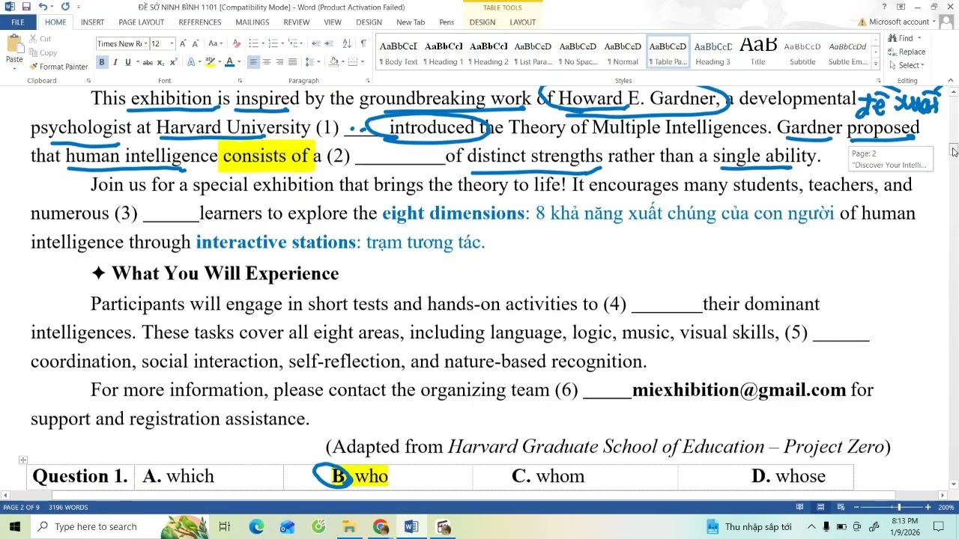Open the FILE tab
This screenshot has width=959, height=539.
pos(17,22)
